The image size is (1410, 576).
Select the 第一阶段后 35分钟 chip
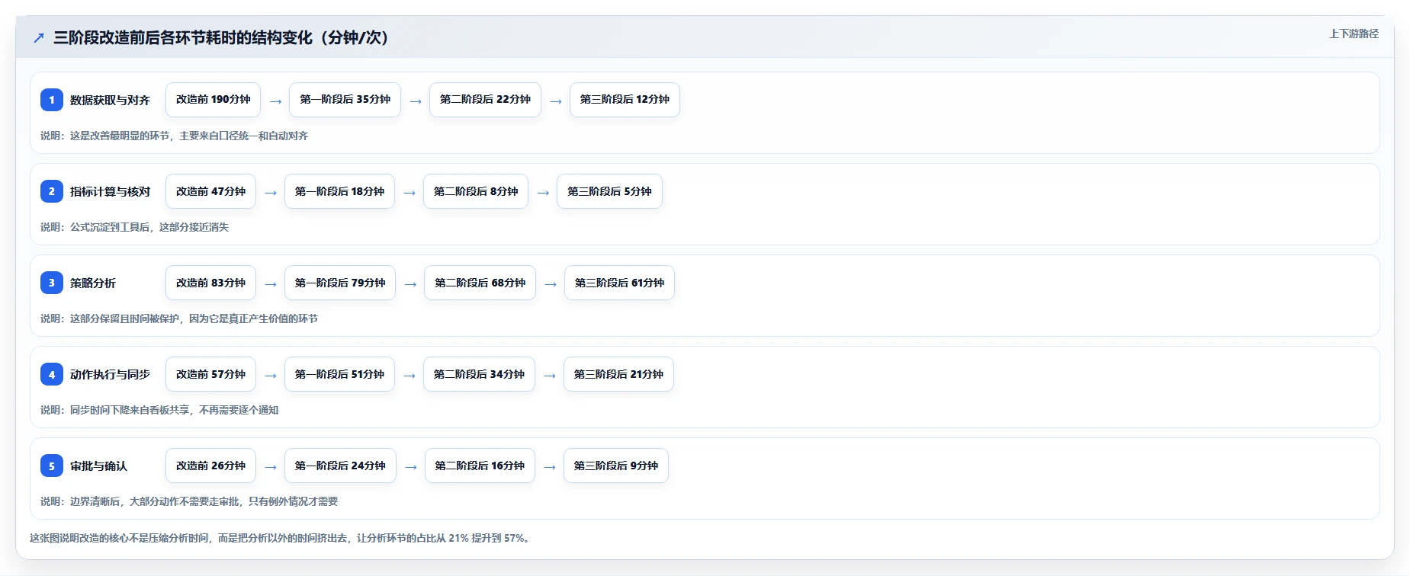pos(345,100)
